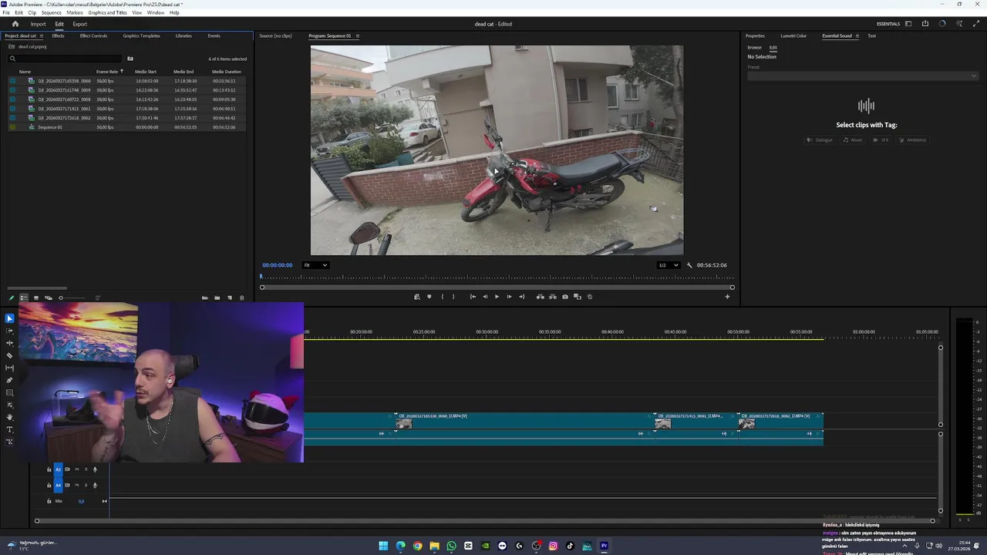
Task: Switch to the Source (no clips) tab
Action: pyautogui.click(x=275, y=35)
